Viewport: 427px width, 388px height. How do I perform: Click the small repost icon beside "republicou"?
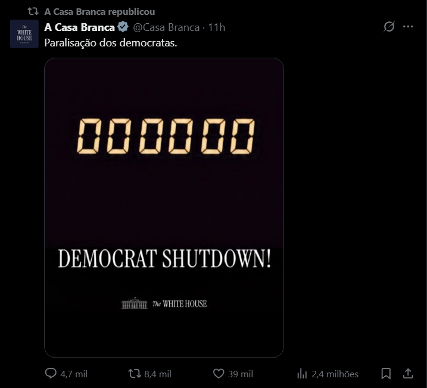[x=33, y=11]
